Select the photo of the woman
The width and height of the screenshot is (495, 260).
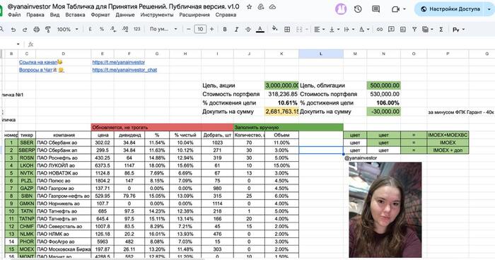click(x=385, y=210)
